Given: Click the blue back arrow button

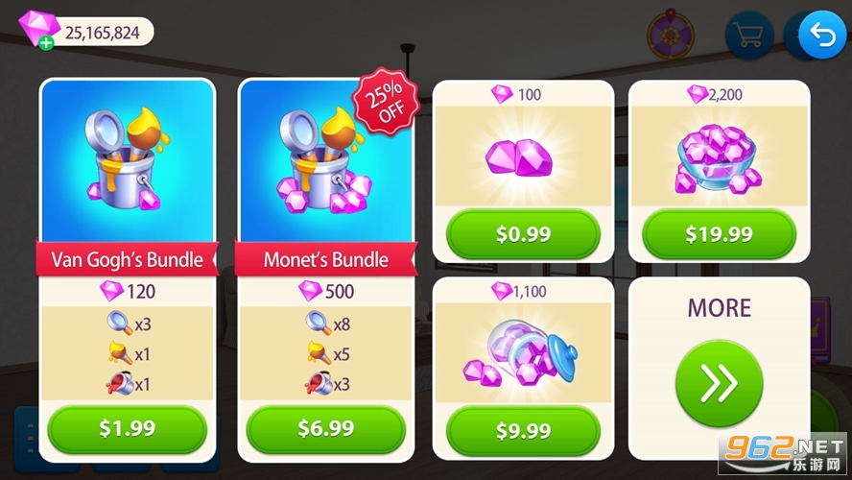Looking at the screenshot, I should pos(822,35).
